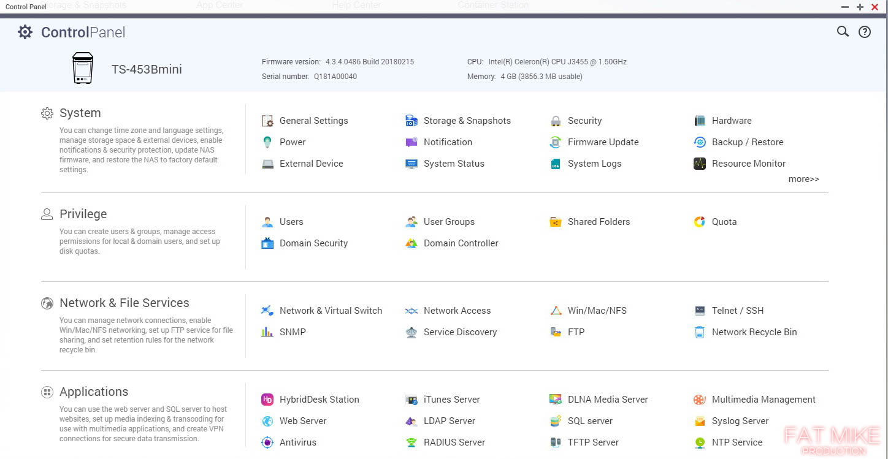Open the Security padlock icon

point(556,121)
